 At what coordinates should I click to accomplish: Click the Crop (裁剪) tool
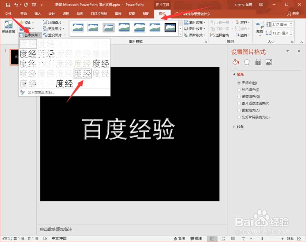259,28
